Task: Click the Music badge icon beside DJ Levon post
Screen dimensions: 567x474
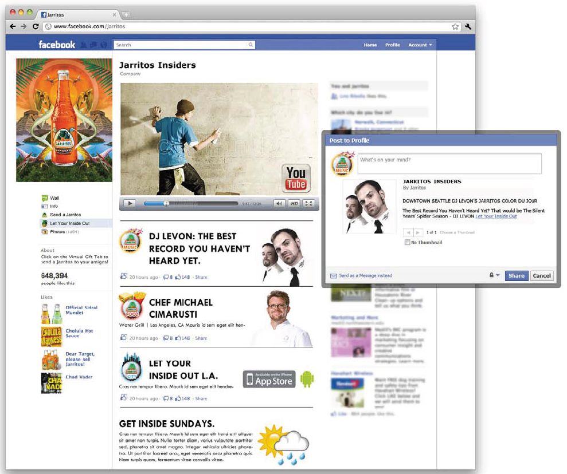Action: (x=131, y=240)
